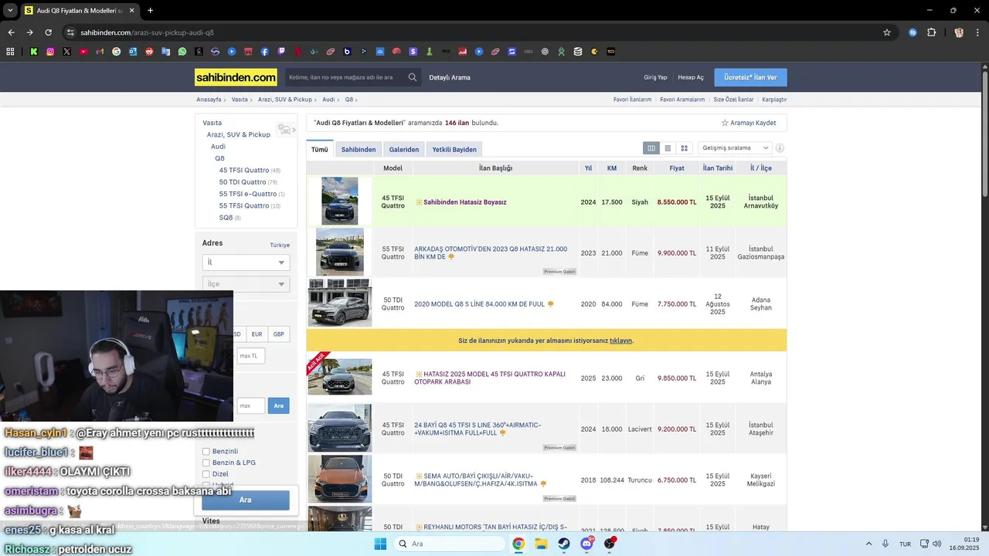
Task: Switch to Yetkili Bayiden tab
Action: (454, 149)
